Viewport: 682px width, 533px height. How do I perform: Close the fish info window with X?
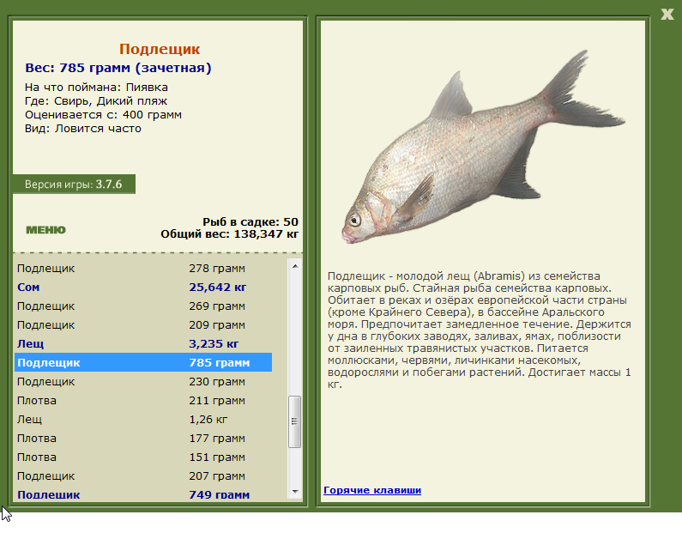pyautogui.click(x=667, y=14)
